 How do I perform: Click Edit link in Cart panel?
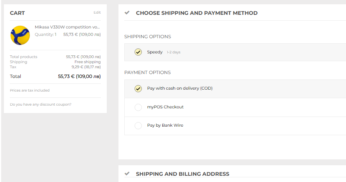(97, 12)
